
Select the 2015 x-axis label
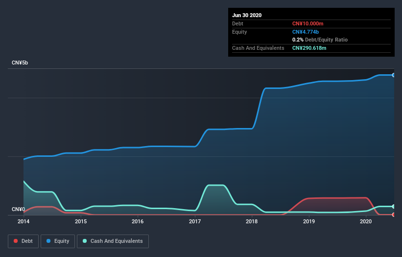point(81,221)
